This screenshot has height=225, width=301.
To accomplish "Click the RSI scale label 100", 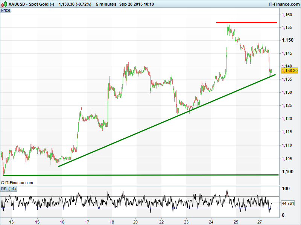I will (x=286, y=189).
